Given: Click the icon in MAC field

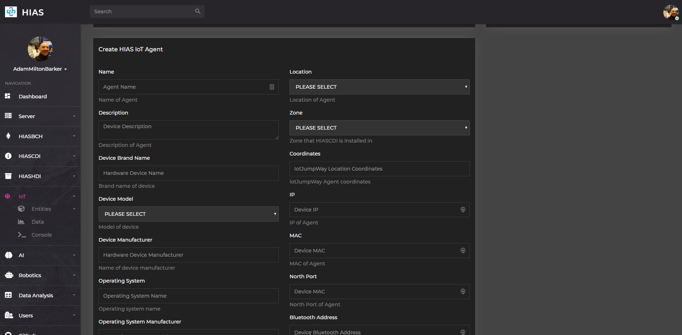Looking at the screenshot, I should pyautogui.click(x=463, y=251).
